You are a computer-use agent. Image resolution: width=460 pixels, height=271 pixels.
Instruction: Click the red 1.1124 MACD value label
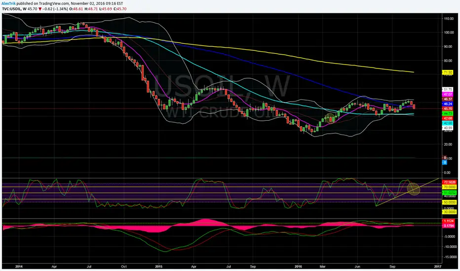point(449,221)
